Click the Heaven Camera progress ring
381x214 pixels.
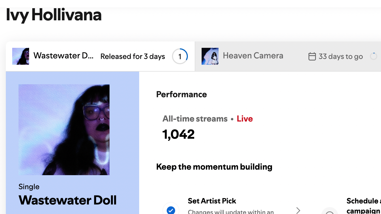[374, 56]
